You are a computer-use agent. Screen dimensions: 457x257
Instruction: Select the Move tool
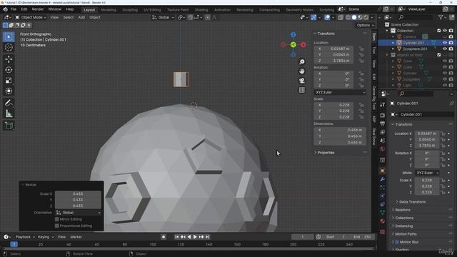(x=9, y=59)
